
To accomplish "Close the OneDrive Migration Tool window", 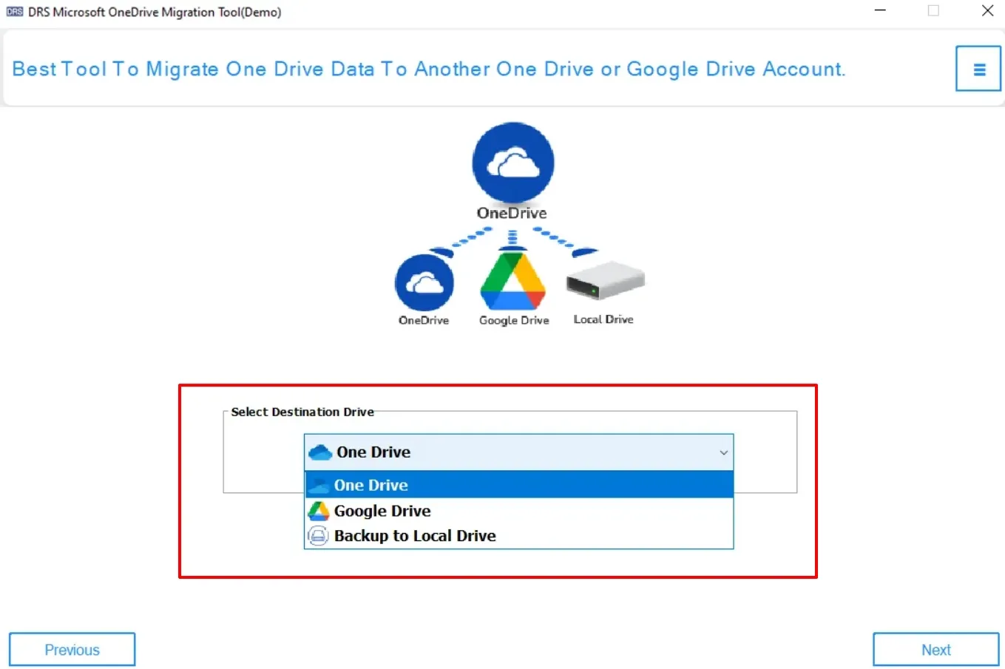I will 987,11.
